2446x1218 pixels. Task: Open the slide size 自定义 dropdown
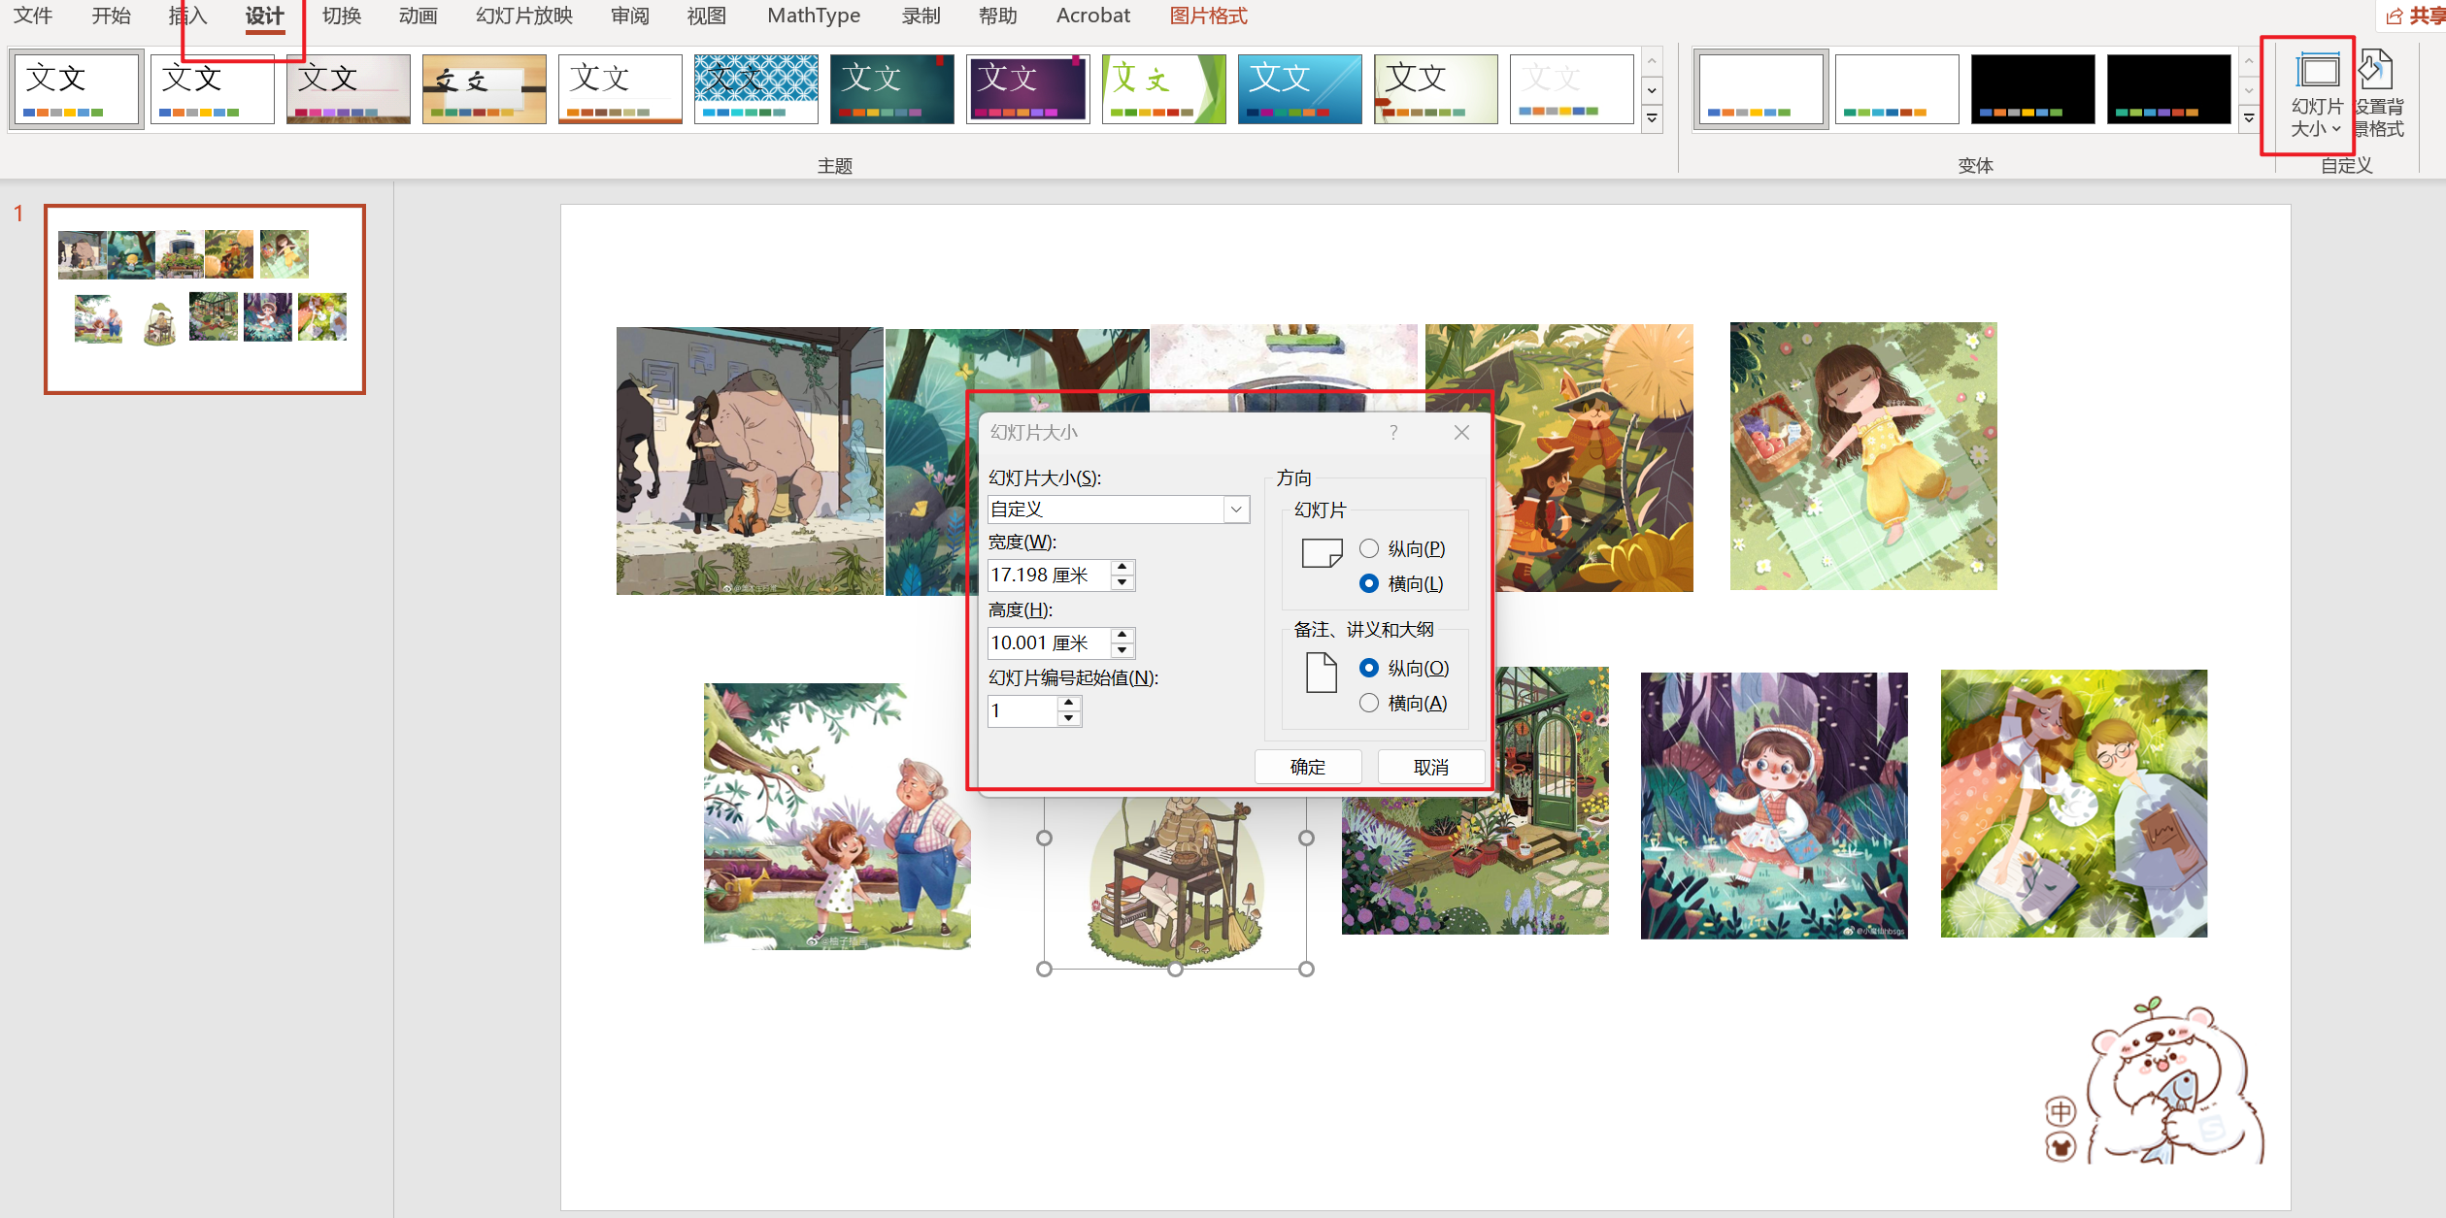pyautogui.click(x=1236, y=510)
